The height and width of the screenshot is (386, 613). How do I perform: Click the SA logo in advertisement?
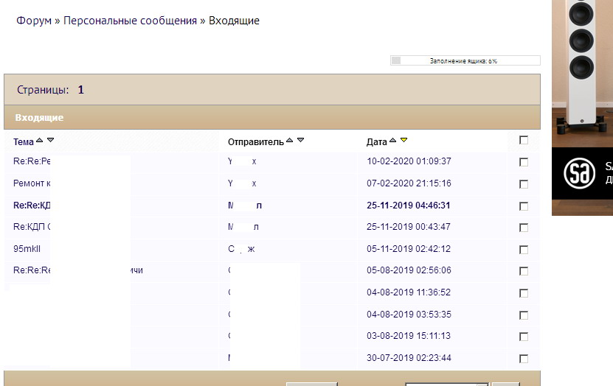[x=579, y=174]
